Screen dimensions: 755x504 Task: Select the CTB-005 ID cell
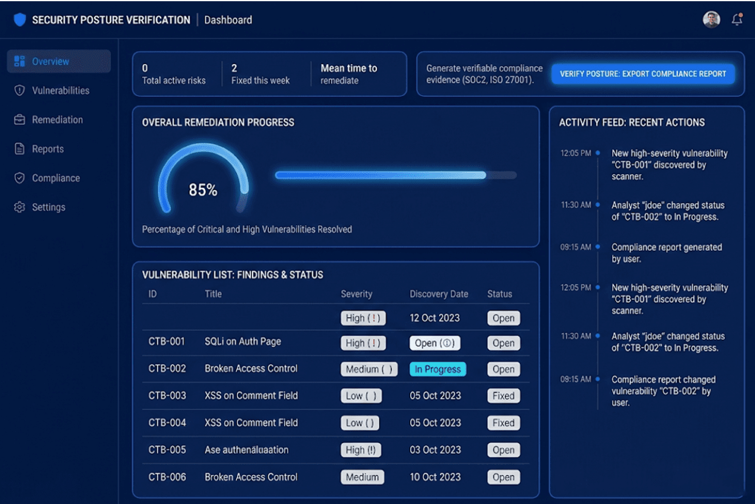[x=167, y=450]
